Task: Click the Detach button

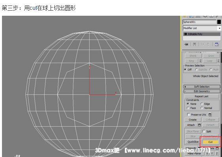Action: click(211, 125)
